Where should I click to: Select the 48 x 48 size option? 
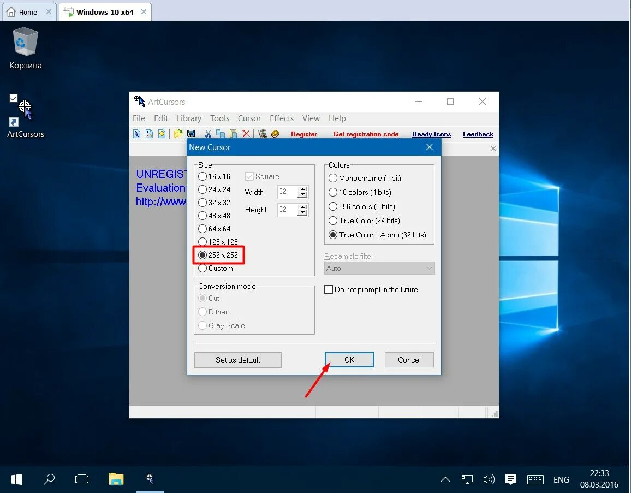(x=214, y=216)
